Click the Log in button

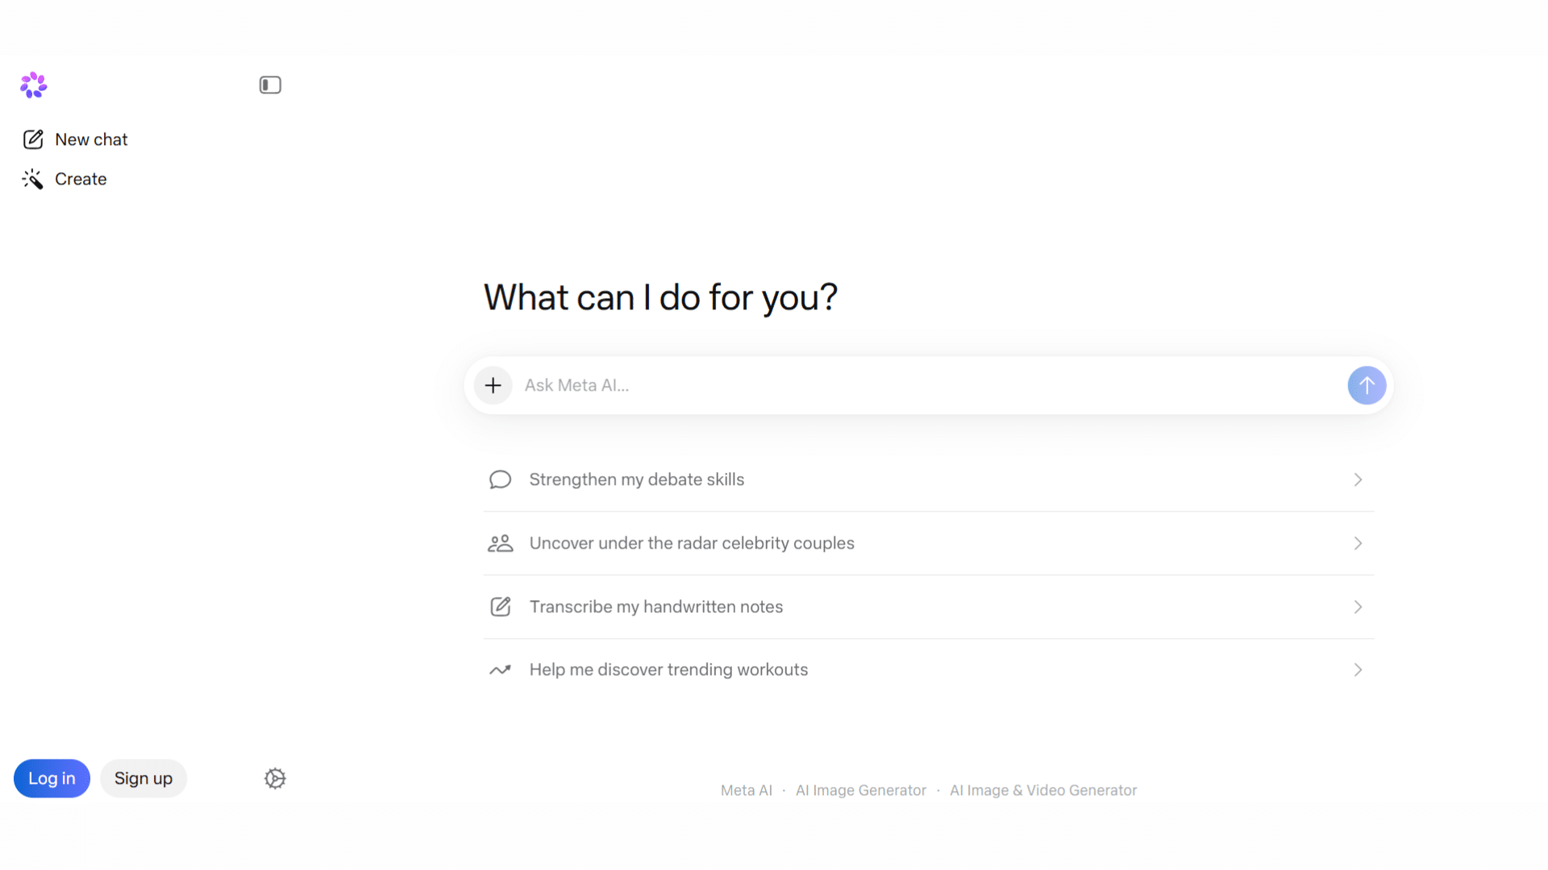(52, 778)
